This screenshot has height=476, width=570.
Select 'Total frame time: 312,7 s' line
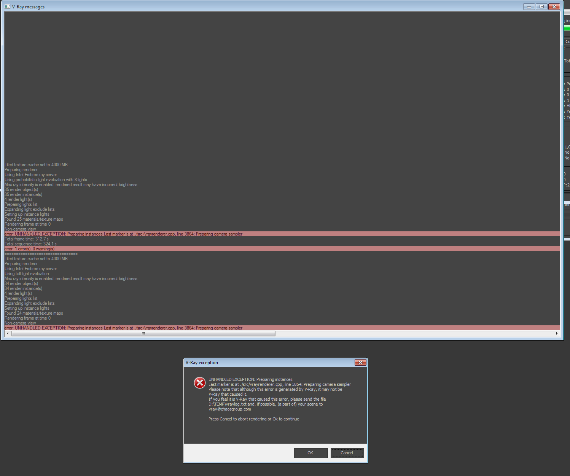27,239
